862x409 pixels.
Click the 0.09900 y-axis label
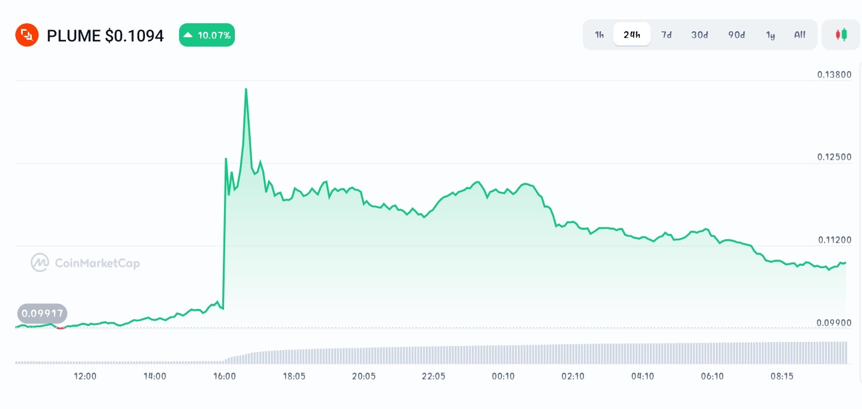pyautogui.click(x=834, y=323)
